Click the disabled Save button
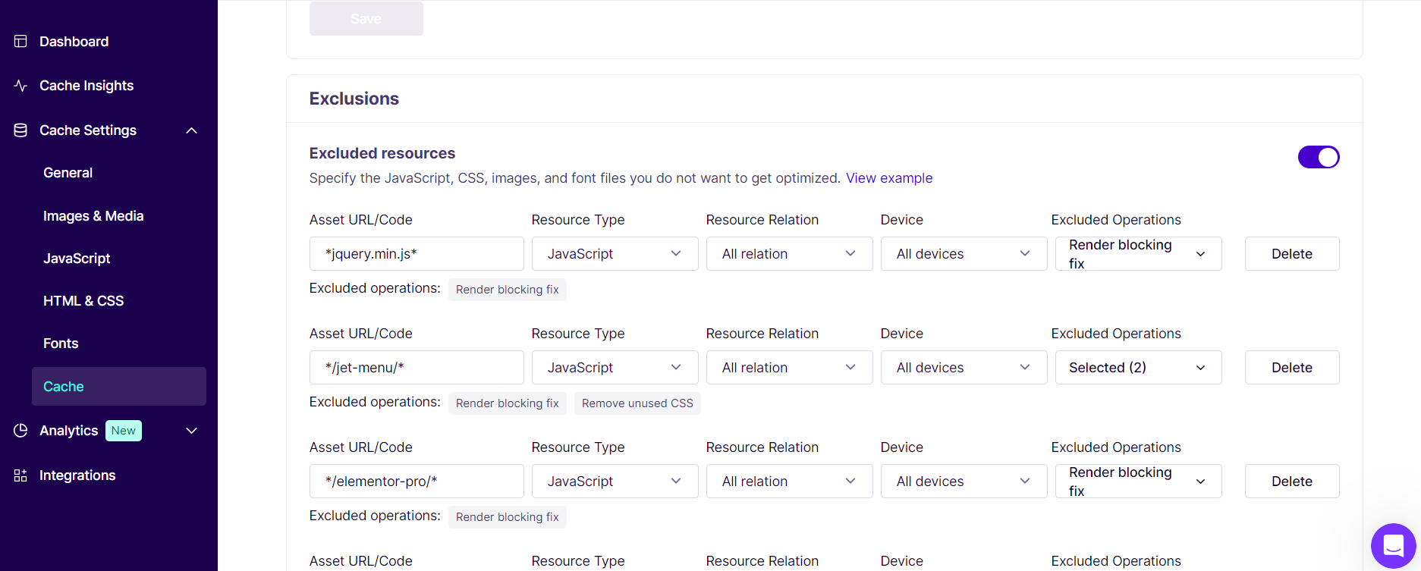1421x571 pixels. [x=366, y=18]
